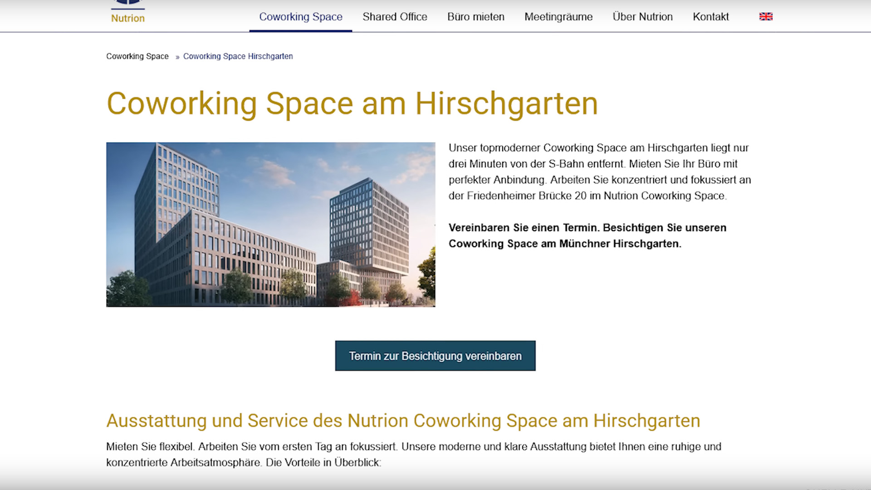The width and height of the screenshot is (871, 490).
Task: Click the breadcrumb separator arrow
Action: point(177,57)
